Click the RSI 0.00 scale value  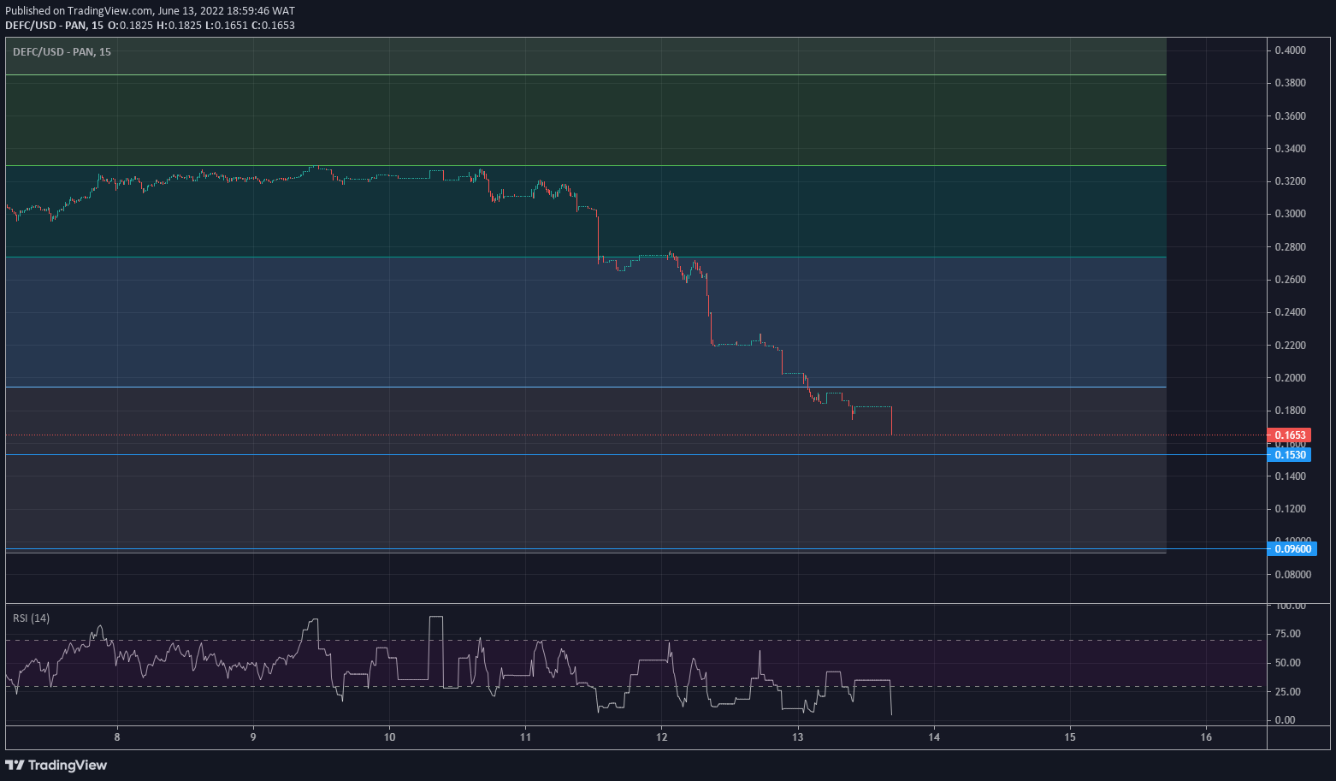(1285, 720)
